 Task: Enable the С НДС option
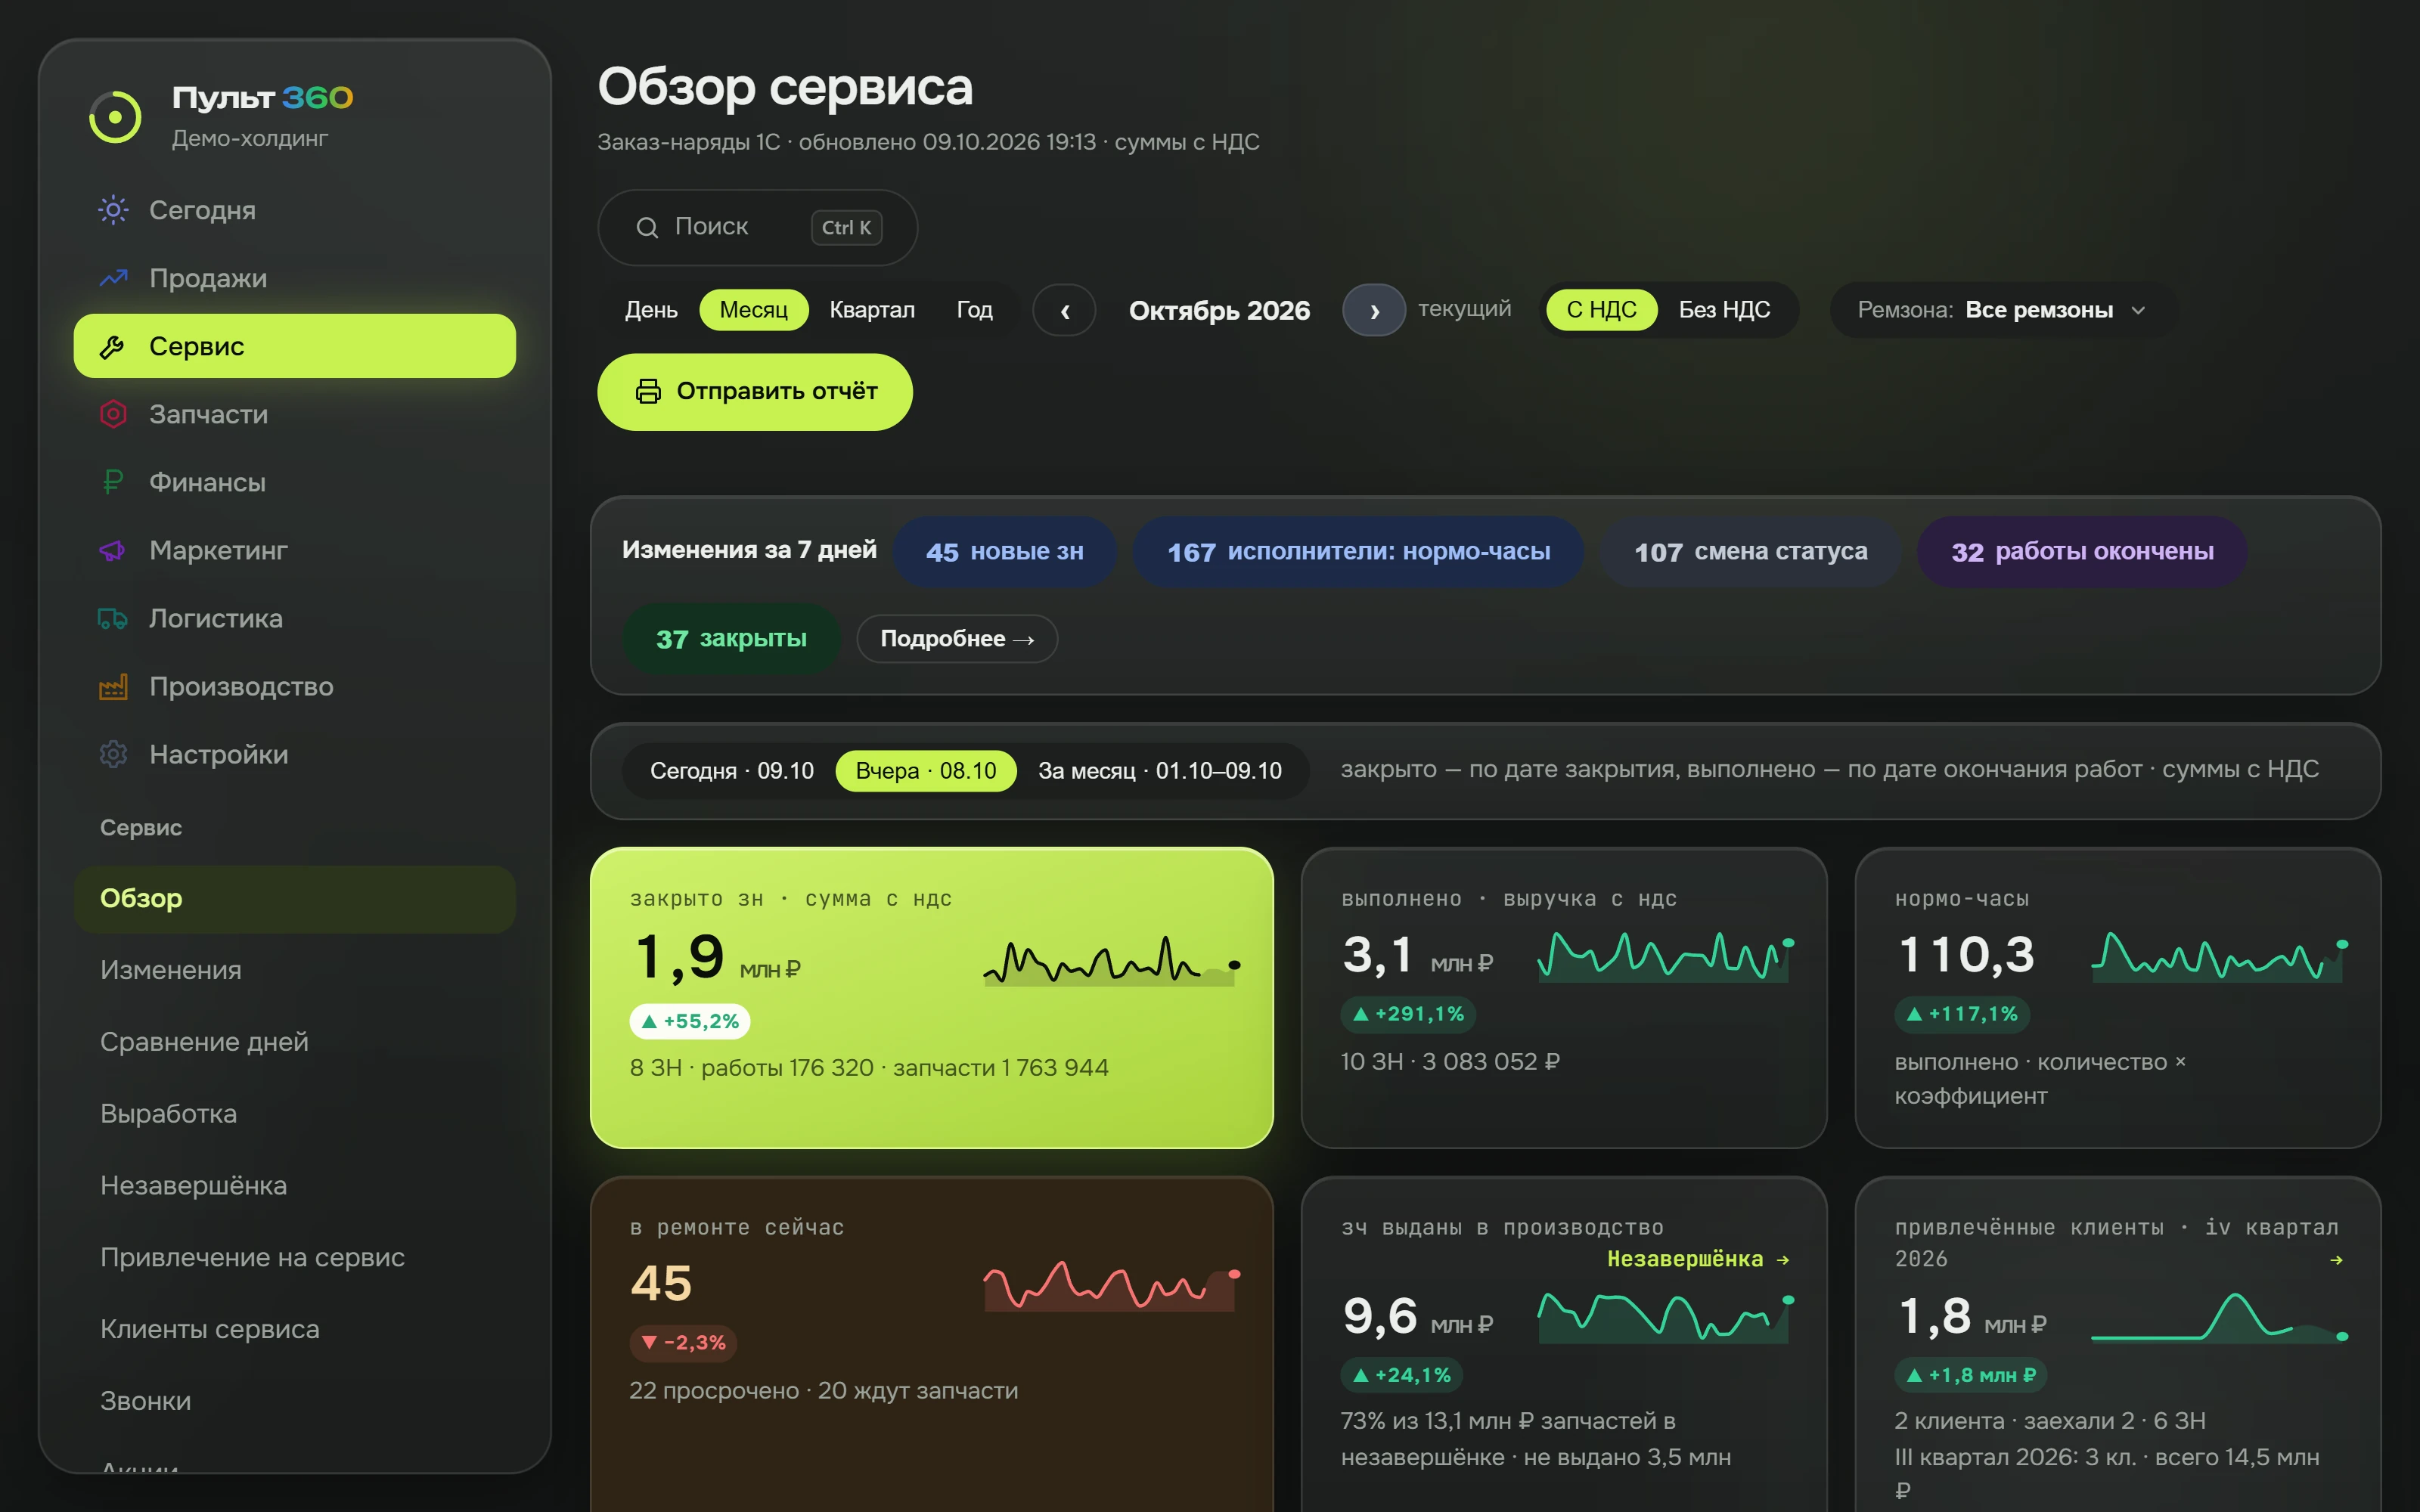tap(1601, 310)
